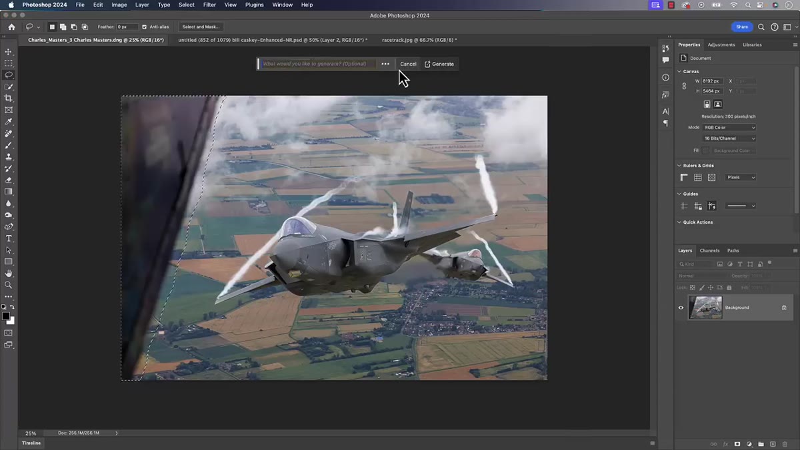Create a new layer
This screenshot has height=450, width=800.
click(773, 444)
